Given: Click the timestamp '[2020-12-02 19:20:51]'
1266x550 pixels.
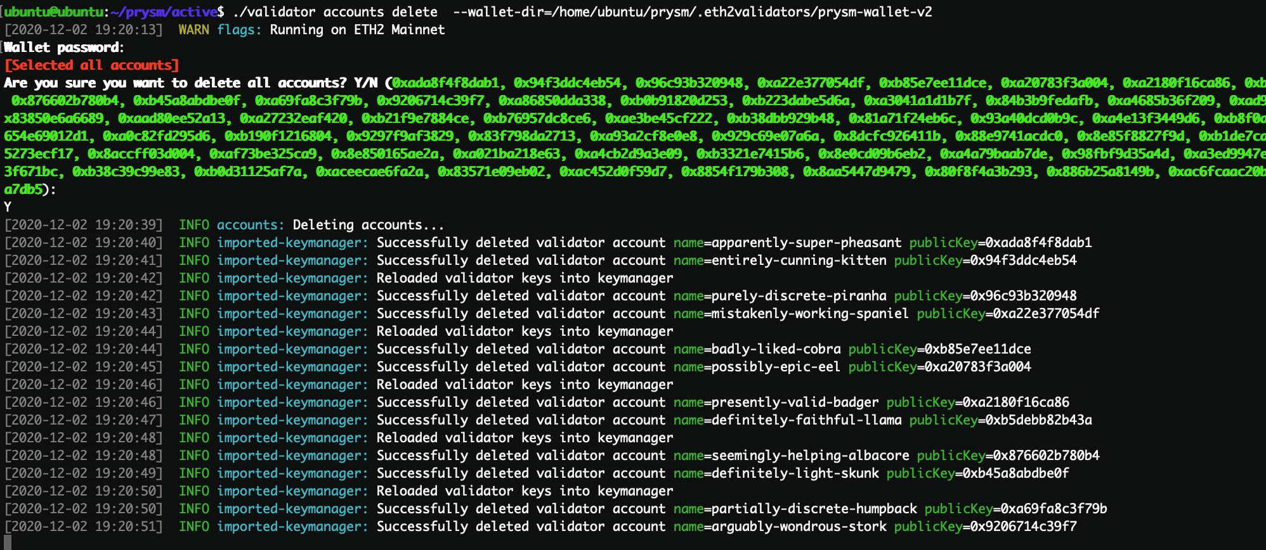Looking at the screenshot, I should pyautogui.click(x=84, y=527).
